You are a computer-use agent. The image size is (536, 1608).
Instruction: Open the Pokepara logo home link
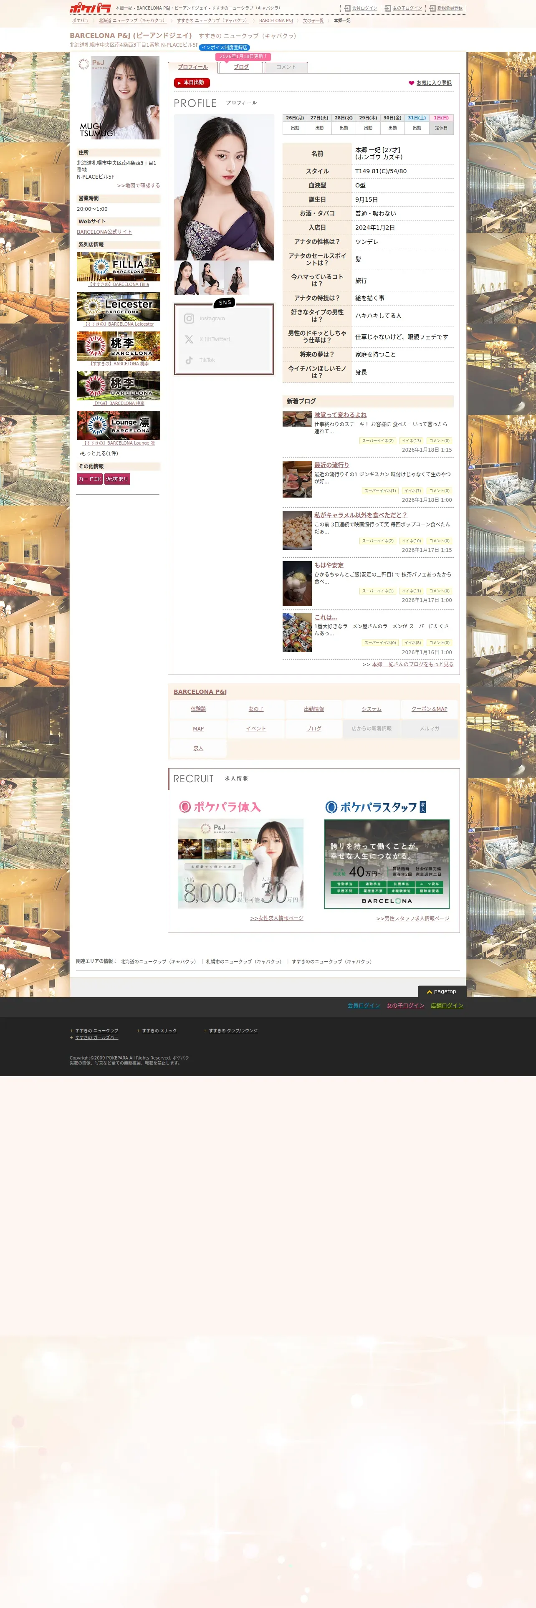(91, 8)
